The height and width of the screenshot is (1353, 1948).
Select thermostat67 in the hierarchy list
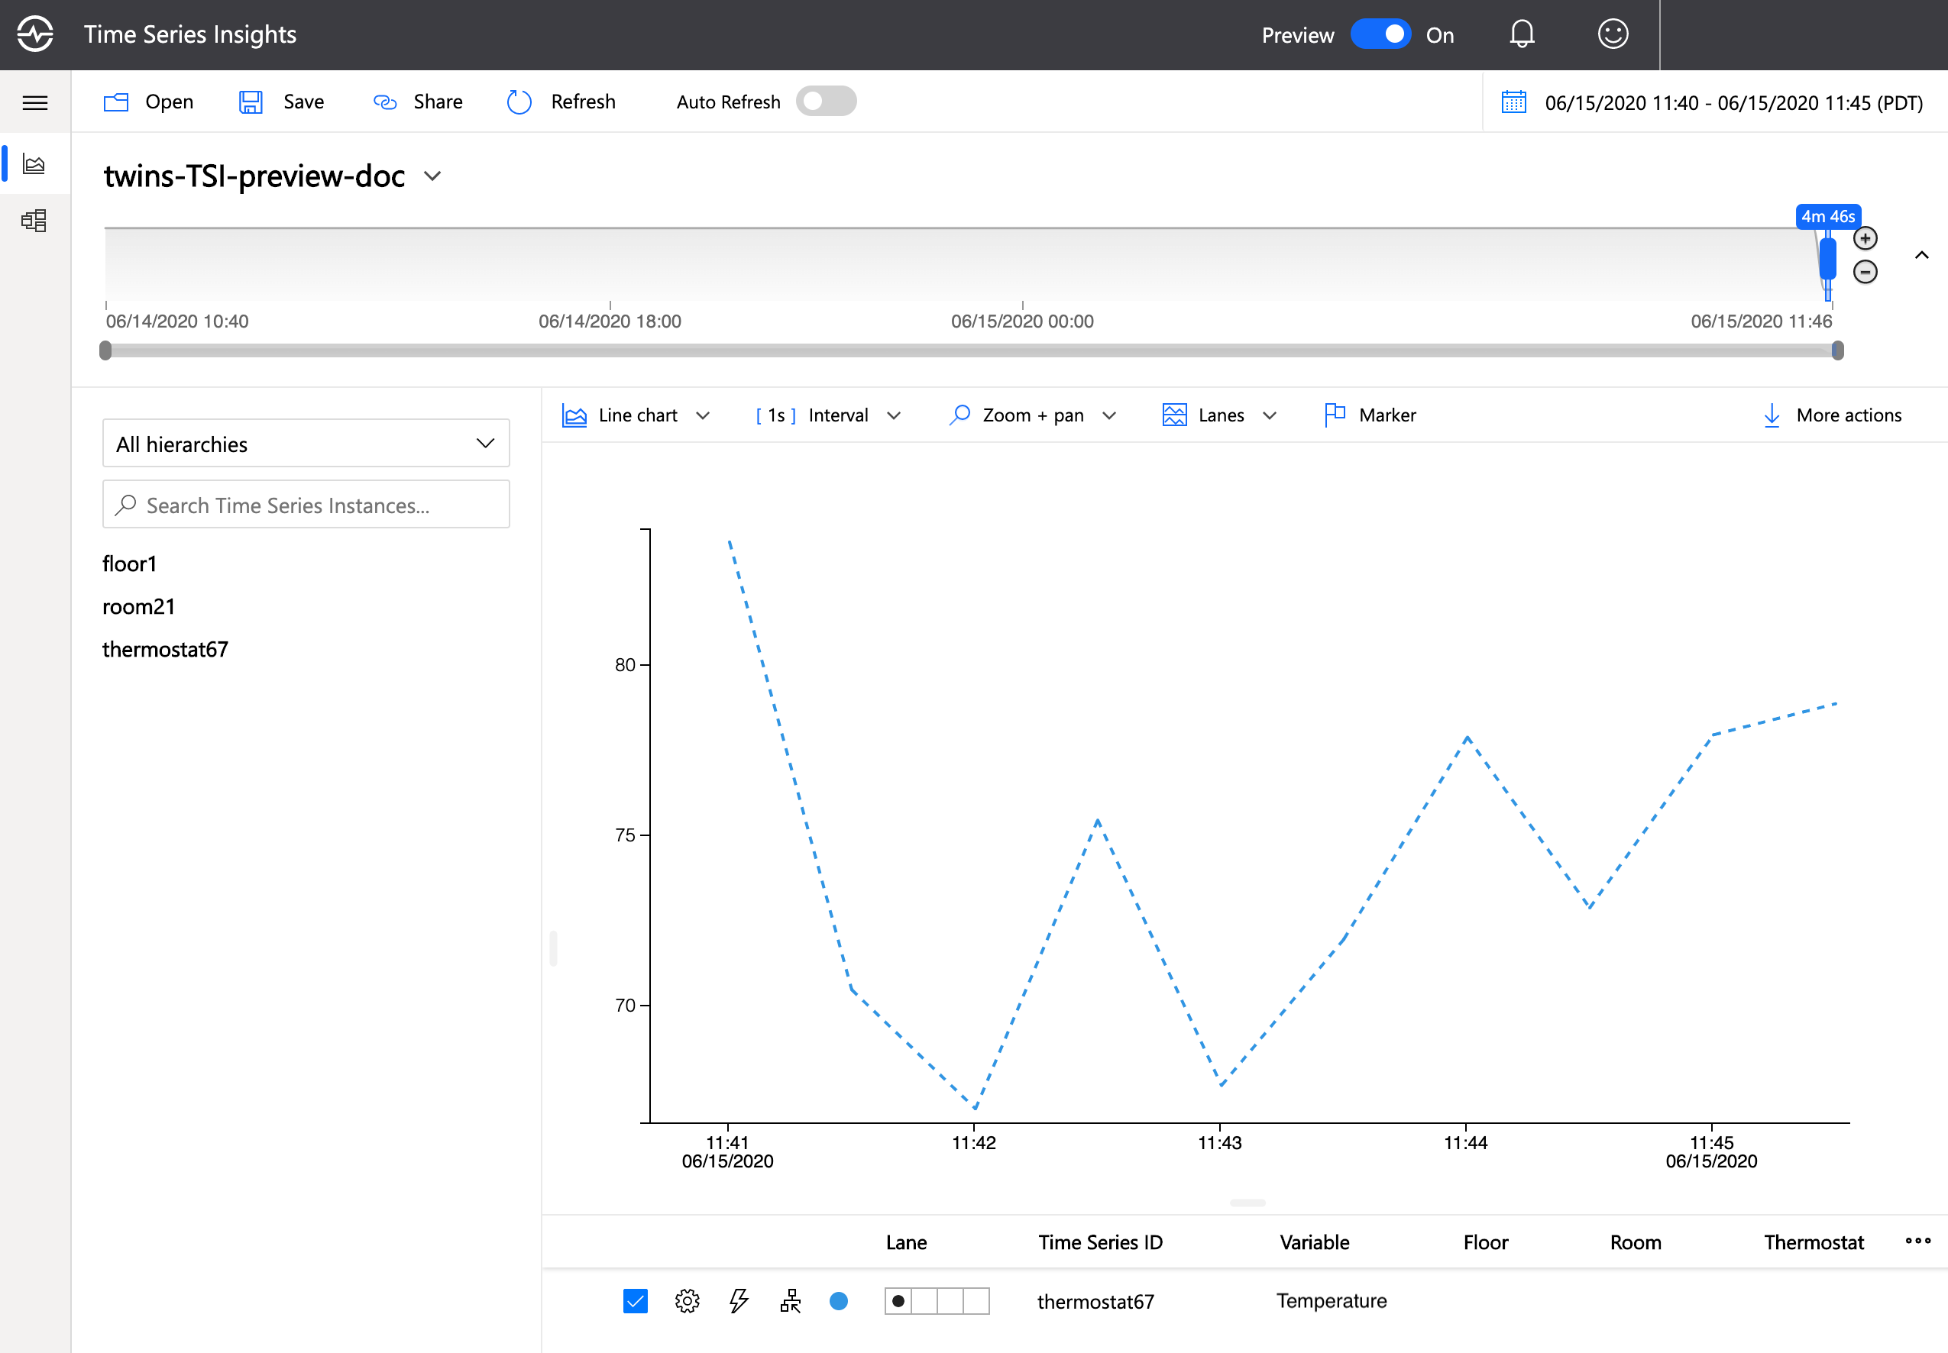[165, 648]
